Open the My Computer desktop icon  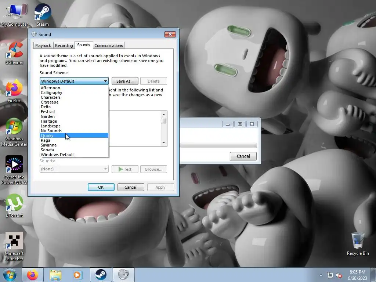click(14, 15)
